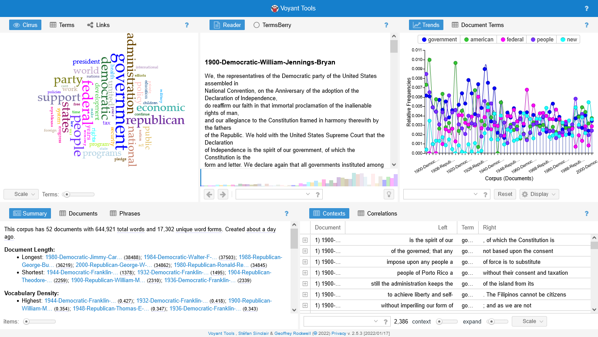Screen dimensions: 598x337
Task: Open help for the Reader panel
Action: pos(386,25)
